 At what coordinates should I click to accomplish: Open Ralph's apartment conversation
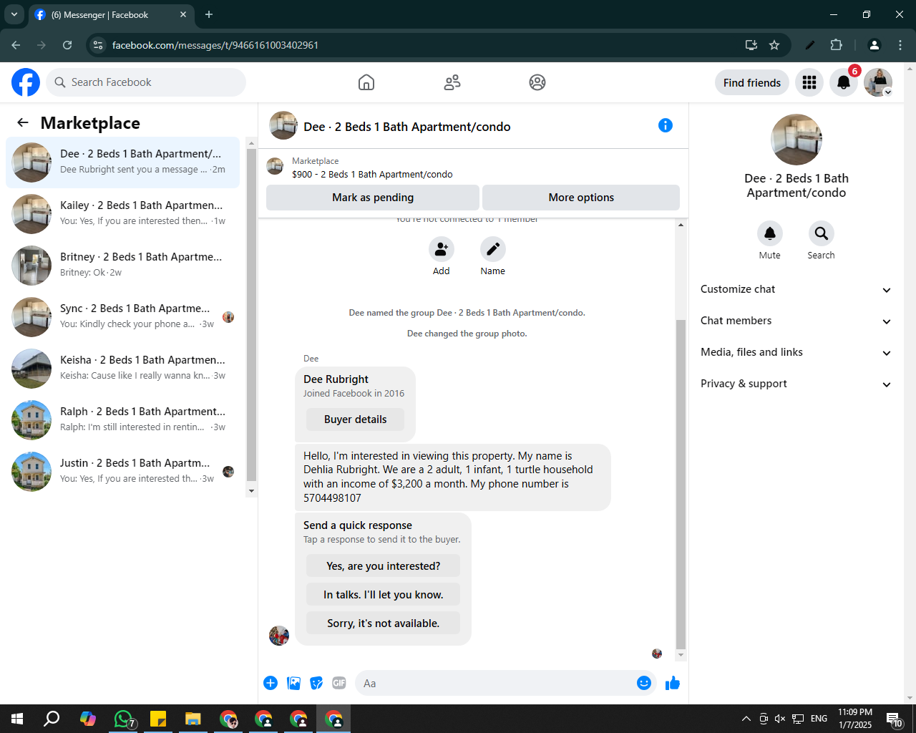[x=122, y=420]
